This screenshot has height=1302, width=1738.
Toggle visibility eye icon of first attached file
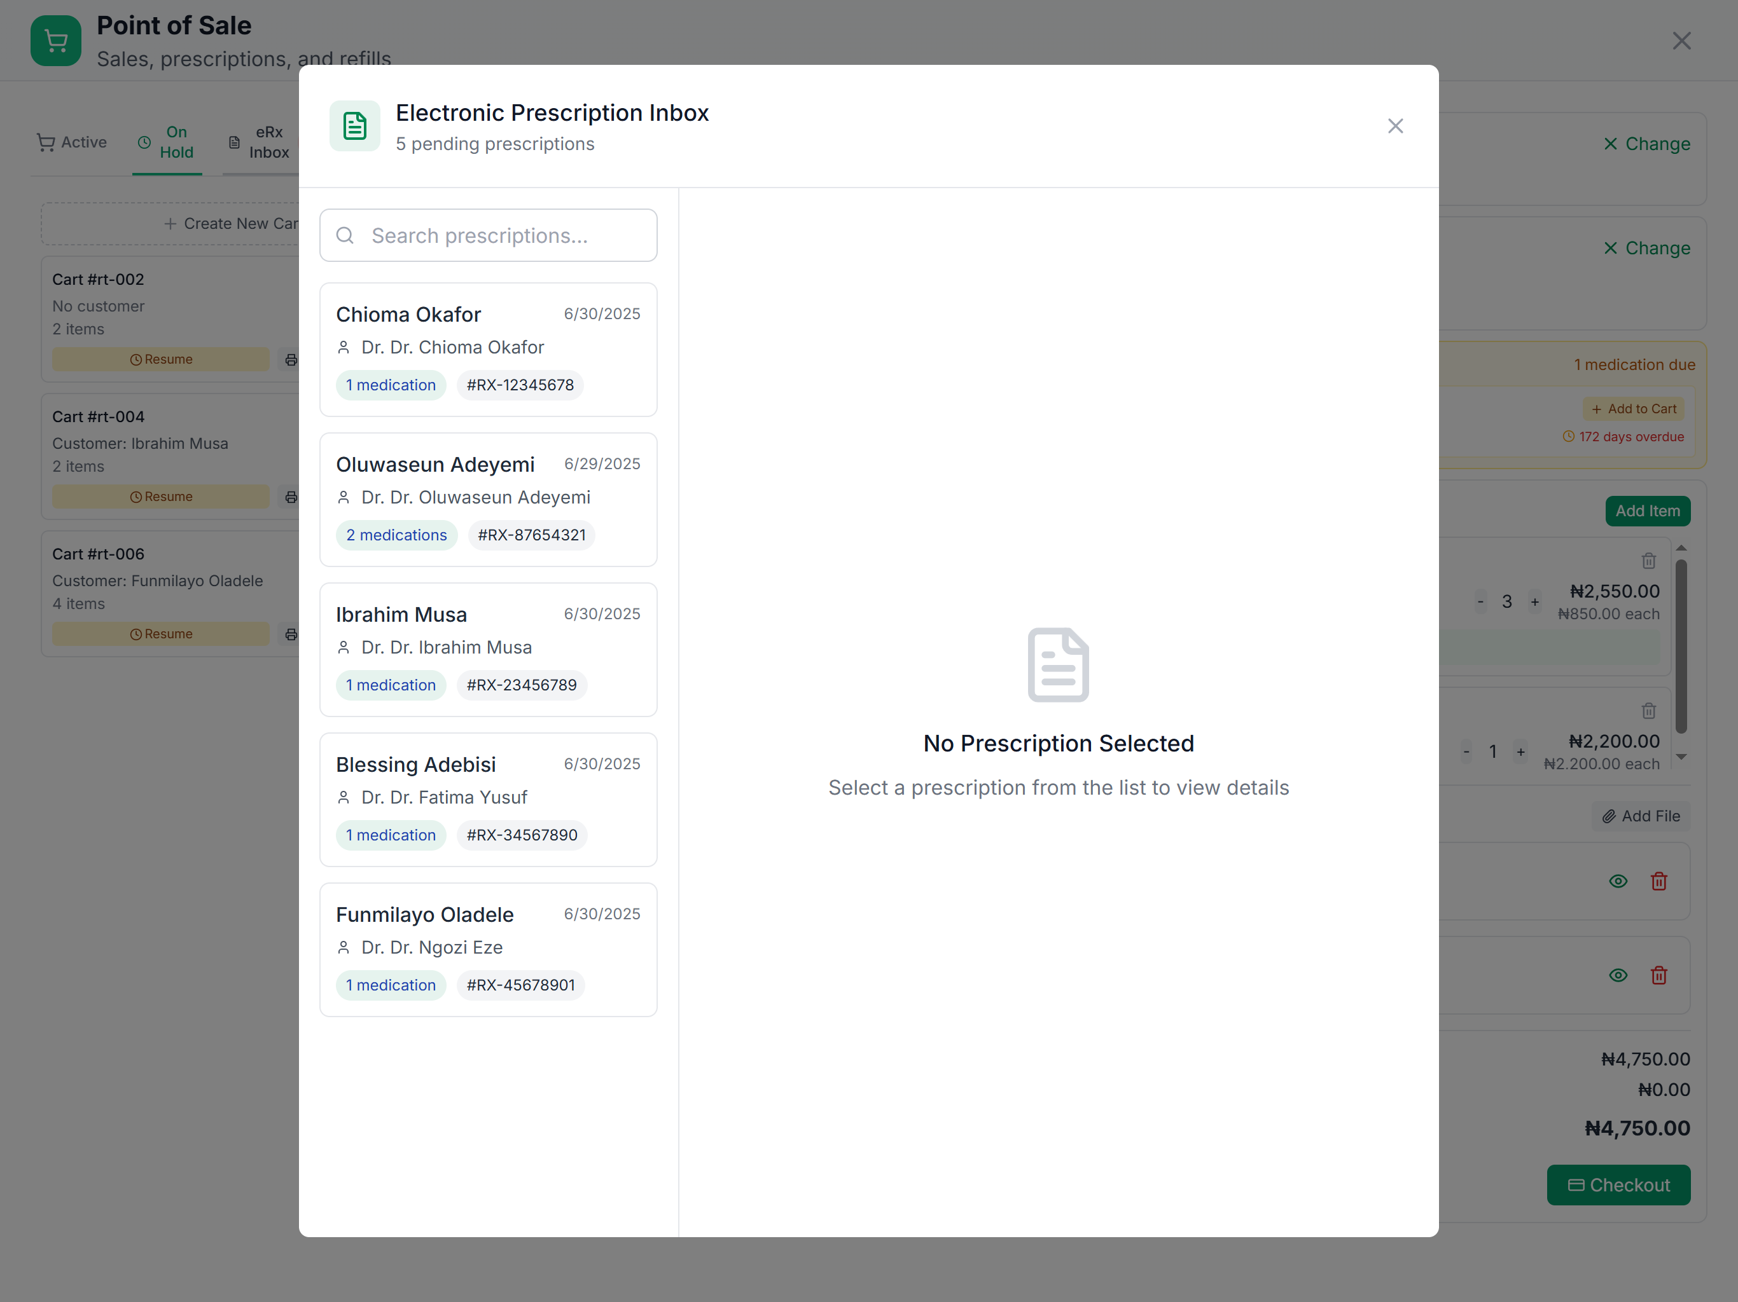[x=1618, y=881]
